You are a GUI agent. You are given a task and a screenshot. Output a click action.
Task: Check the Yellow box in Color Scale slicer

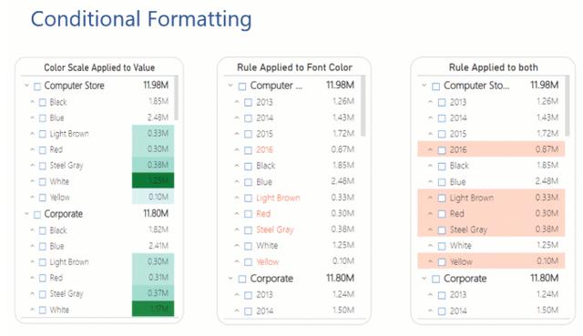(x=43, y=198)
